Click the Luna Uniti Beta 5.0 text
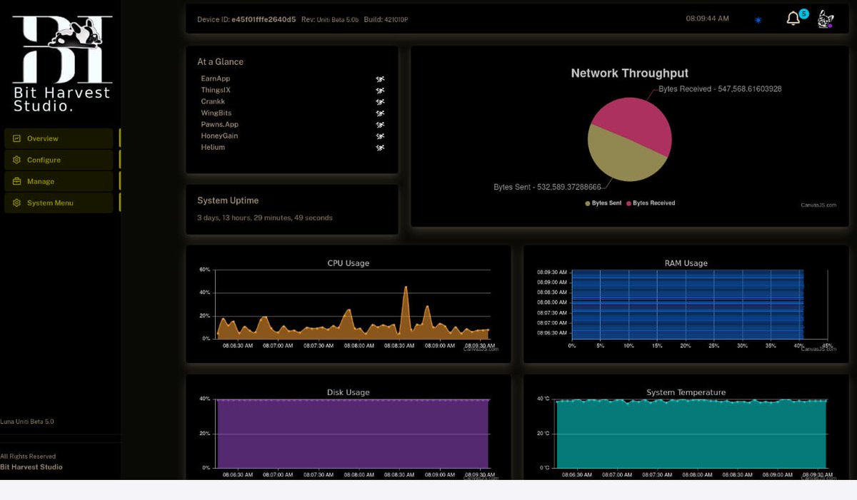This screenshot has height=500, width=857. pos(27,422)
